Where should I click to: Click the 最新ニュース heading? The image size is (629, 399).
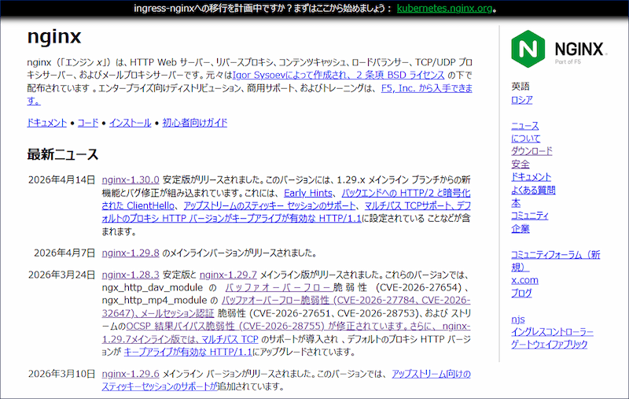pos(63,155)
